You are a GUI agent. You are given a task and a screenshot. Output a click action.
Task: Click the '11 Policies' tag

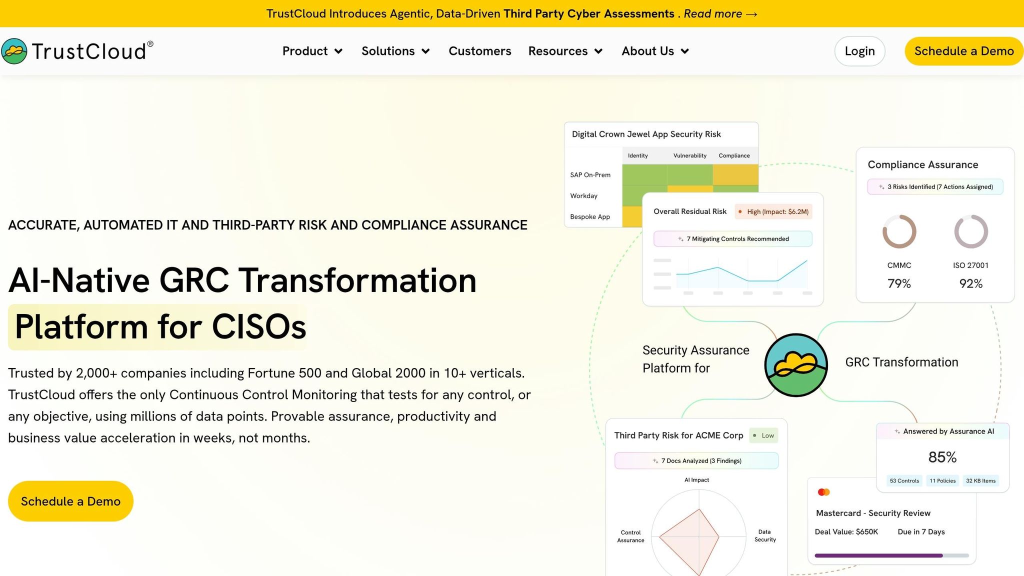[x=942, y=481]
